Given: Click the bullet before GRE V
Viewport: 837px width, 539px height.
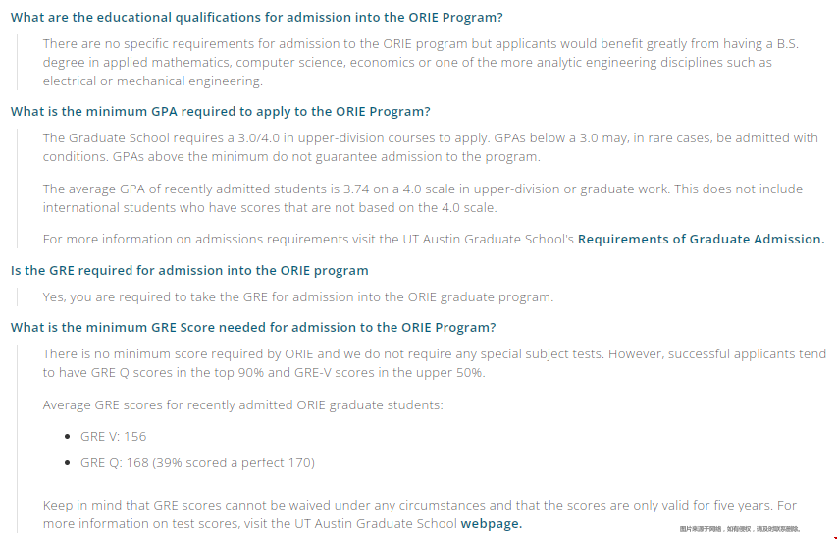Looking at the screenshot, I should 68,437.
